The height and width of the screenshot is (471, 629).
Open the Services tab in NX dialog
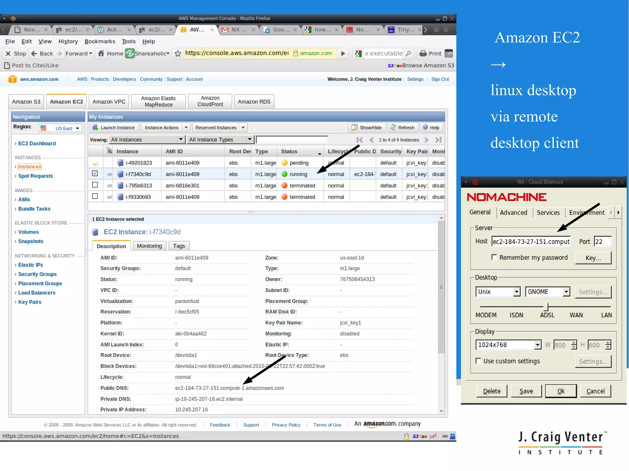click(x=548, y=213)
